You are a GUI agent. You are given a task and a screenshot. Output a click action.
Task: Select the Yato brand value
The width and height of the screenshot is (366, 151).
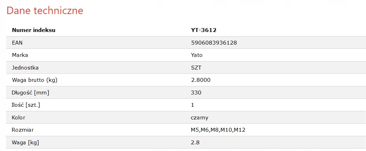coord(196,55)
